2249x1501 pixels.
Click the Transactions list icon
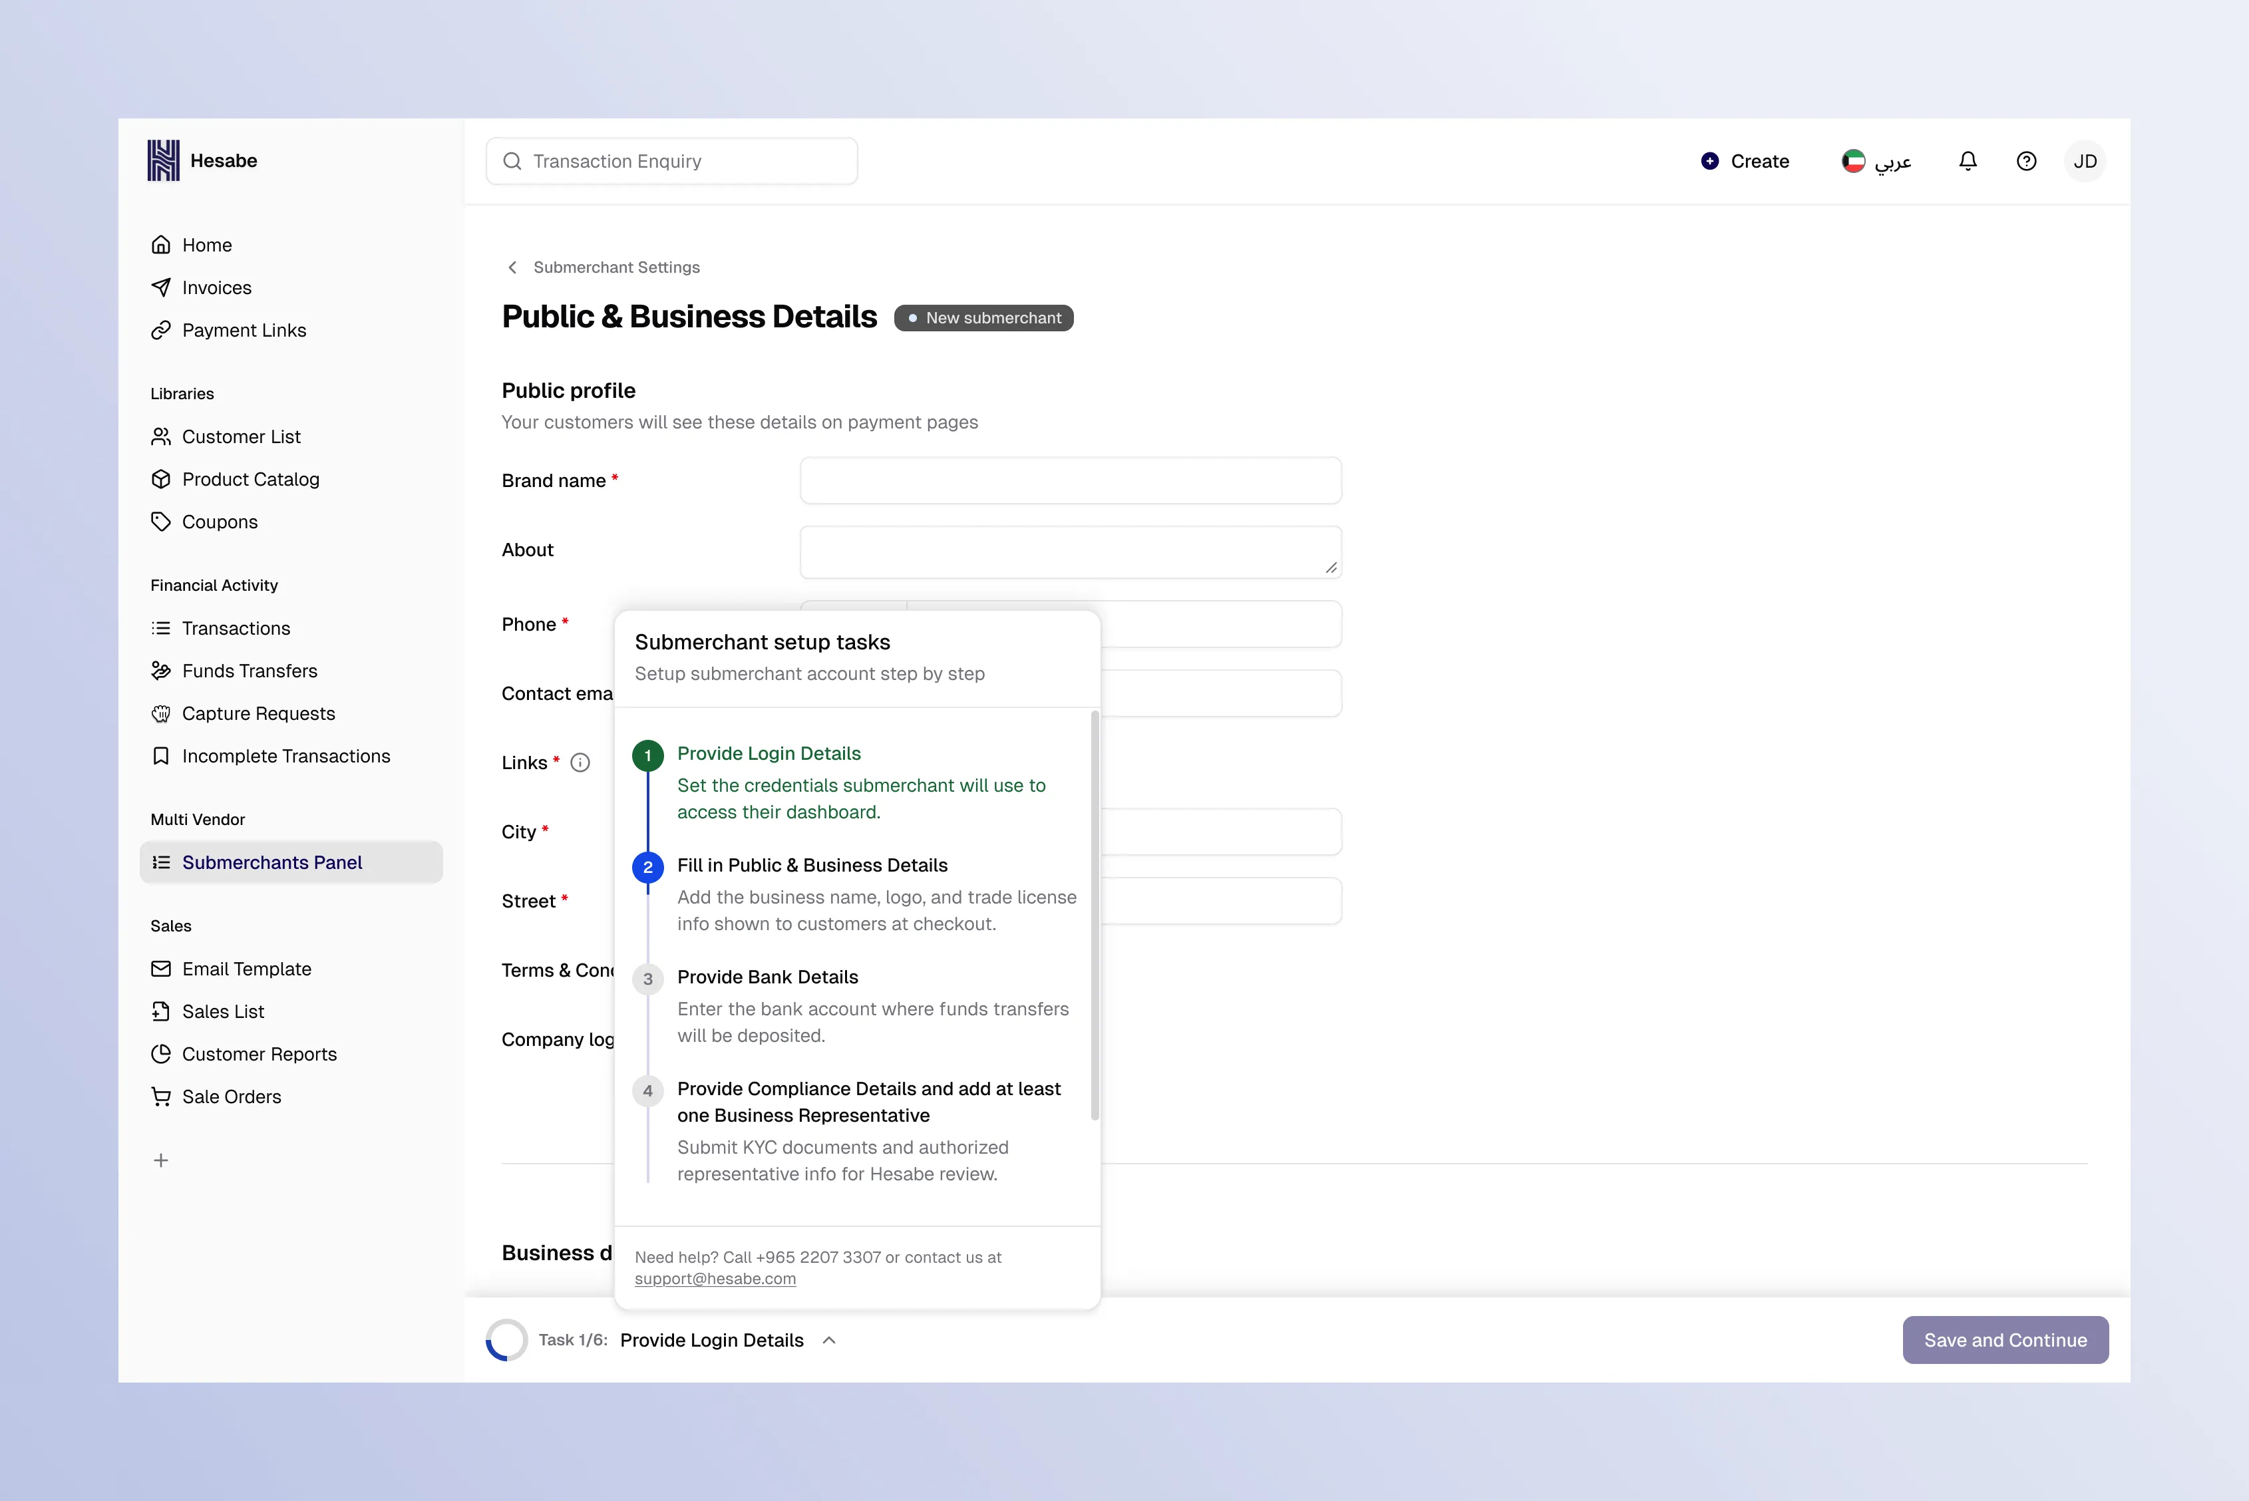pos(161,628)
